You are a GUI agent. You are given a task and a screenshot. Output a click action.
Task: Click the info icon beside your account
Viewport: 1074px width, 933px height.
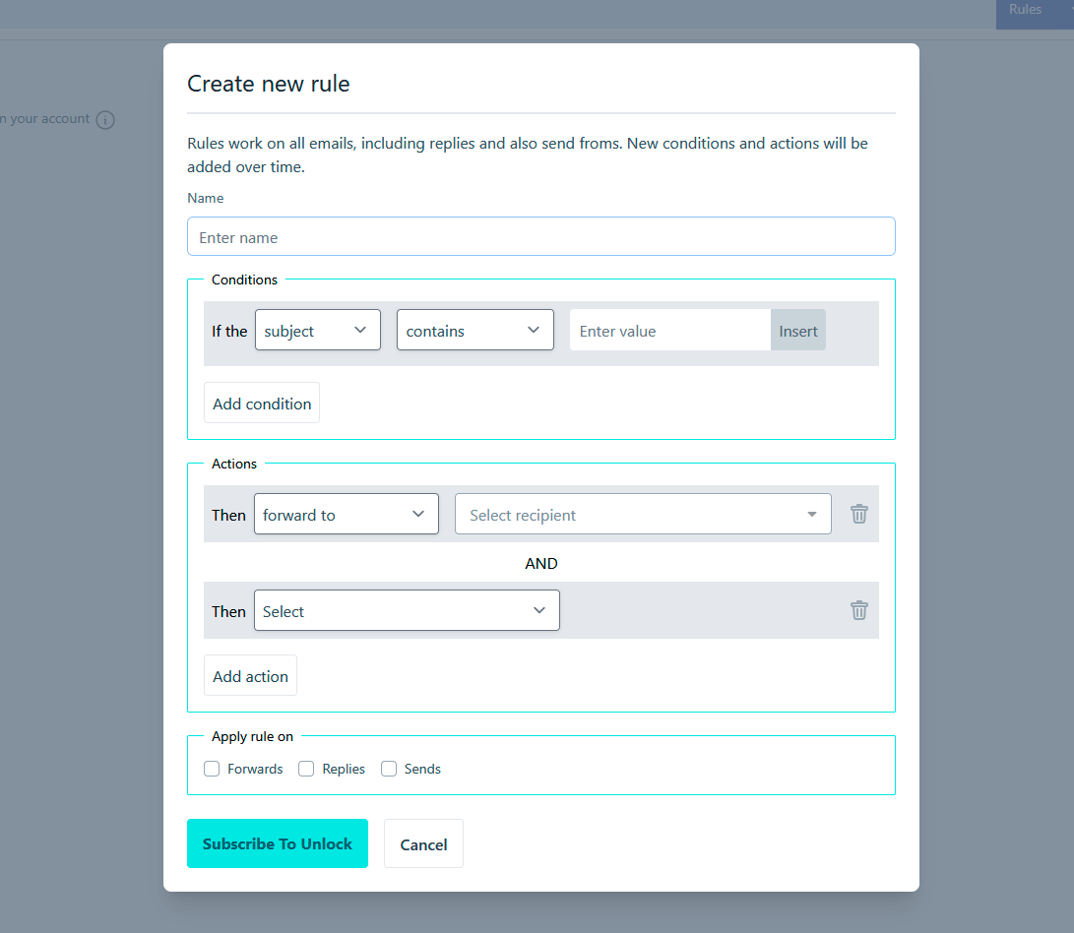[x=105, y=120]
